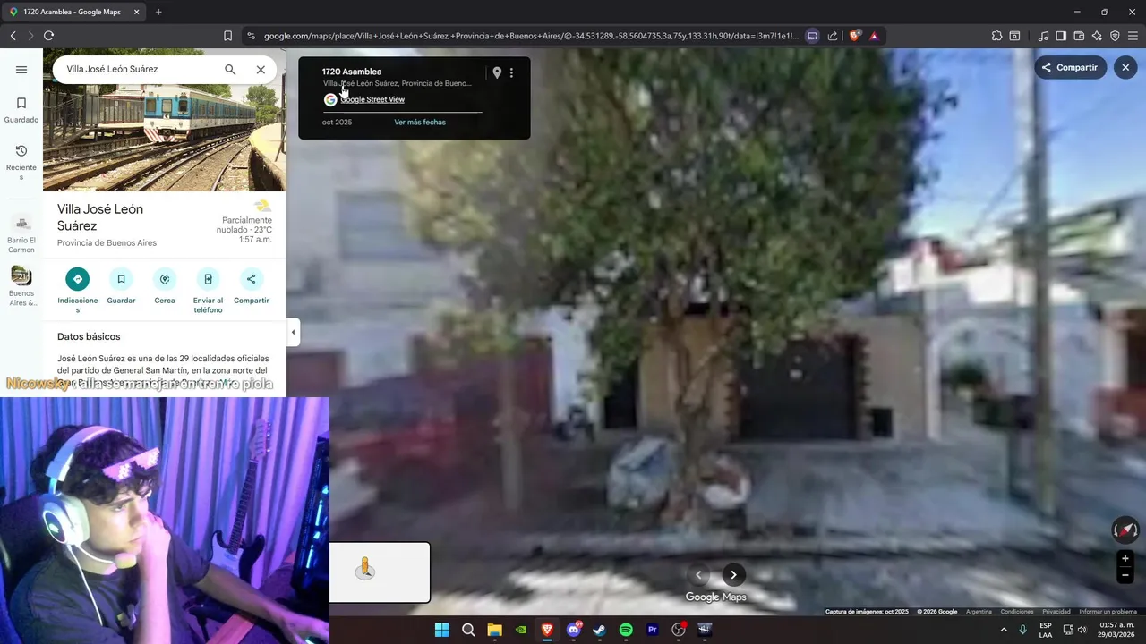Open the Brave main menu
The height and width of the screenshot is (644, 1146).
pyautogui.click(x=1133, y=36)
